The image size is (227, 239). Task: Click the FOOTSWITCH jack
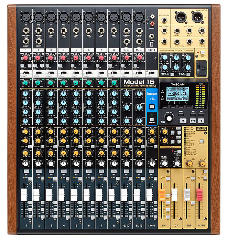tap(164, 20)
